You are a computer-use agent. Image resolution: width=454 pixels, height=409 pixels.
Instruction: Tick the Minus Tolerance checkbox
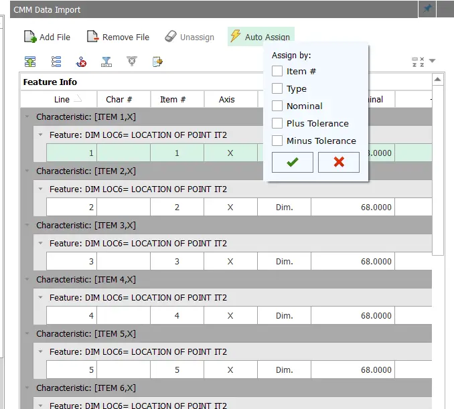pos(277,141)
